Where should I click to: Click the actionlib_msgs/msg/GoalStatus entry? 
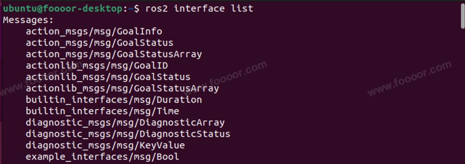tap(108, 77)
